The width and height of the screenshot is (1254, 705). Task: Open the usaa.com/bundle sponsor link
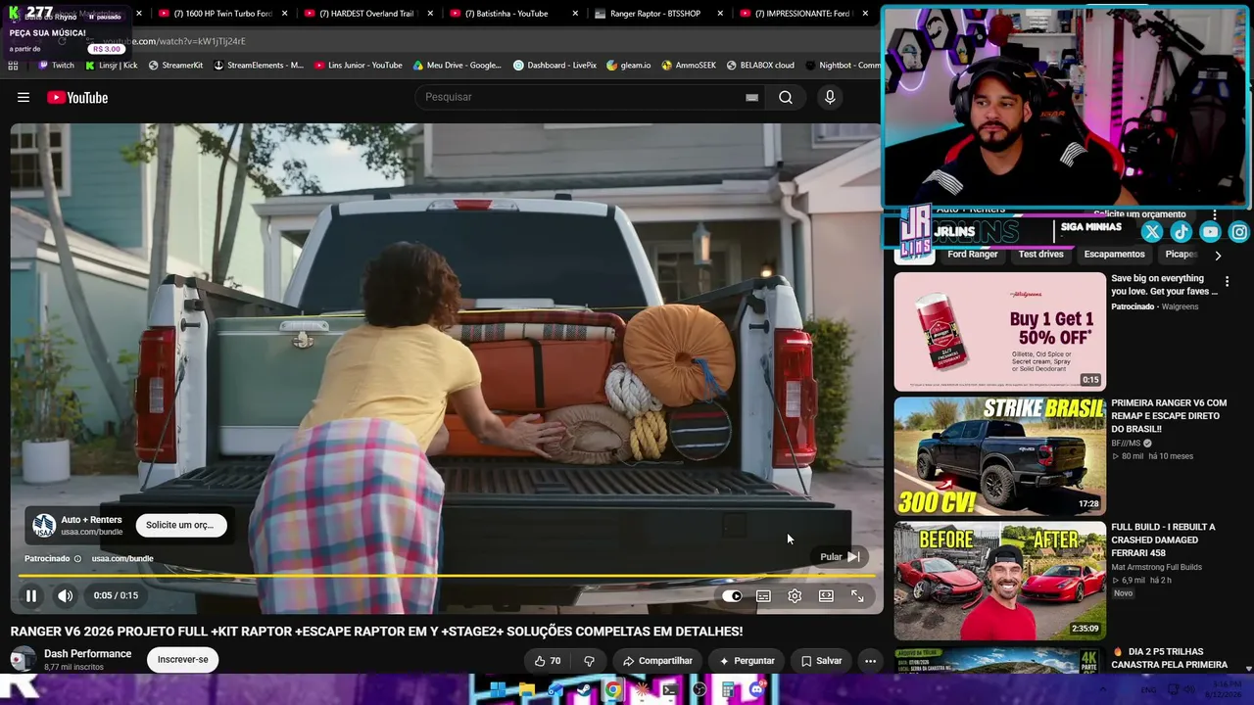point(122,558)
